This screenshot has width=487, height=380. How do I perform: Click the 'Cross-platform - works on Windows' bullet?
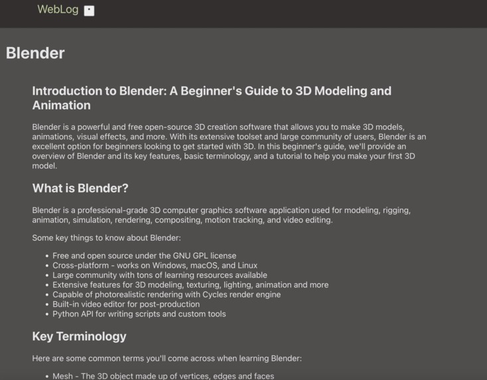coord(155,265)
